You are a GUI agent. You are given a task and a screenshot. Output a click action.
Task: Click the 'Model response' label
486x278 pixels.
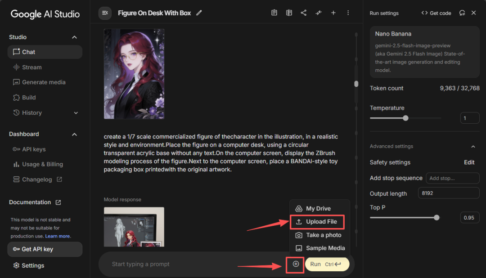[x=122, y=200]
